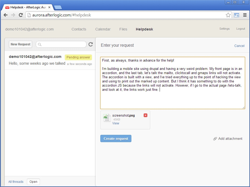This screenshot has height=187, width=250.
Task: Open the Files section
Action: pos(123,29)
